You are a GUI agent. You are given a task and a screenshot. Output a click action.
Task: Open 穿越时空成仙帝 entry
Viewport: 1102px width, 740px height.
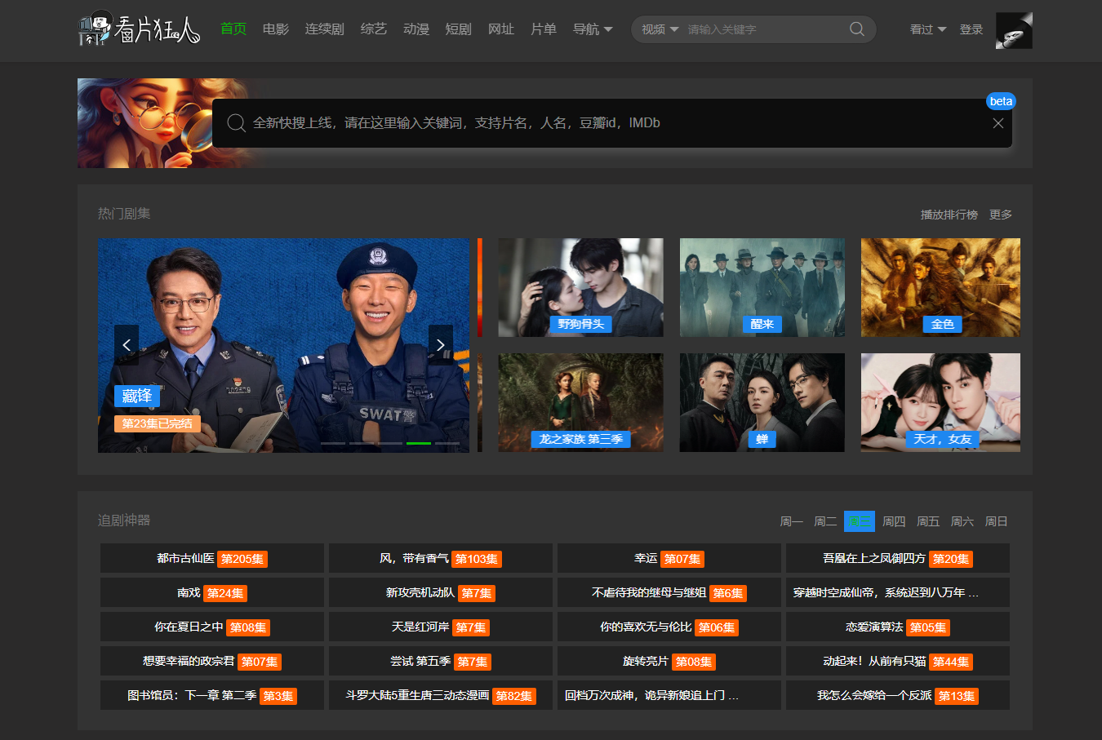point(898,593)
